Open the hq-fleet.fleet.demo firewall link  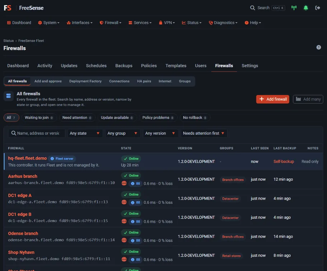[x=27, y=158]
